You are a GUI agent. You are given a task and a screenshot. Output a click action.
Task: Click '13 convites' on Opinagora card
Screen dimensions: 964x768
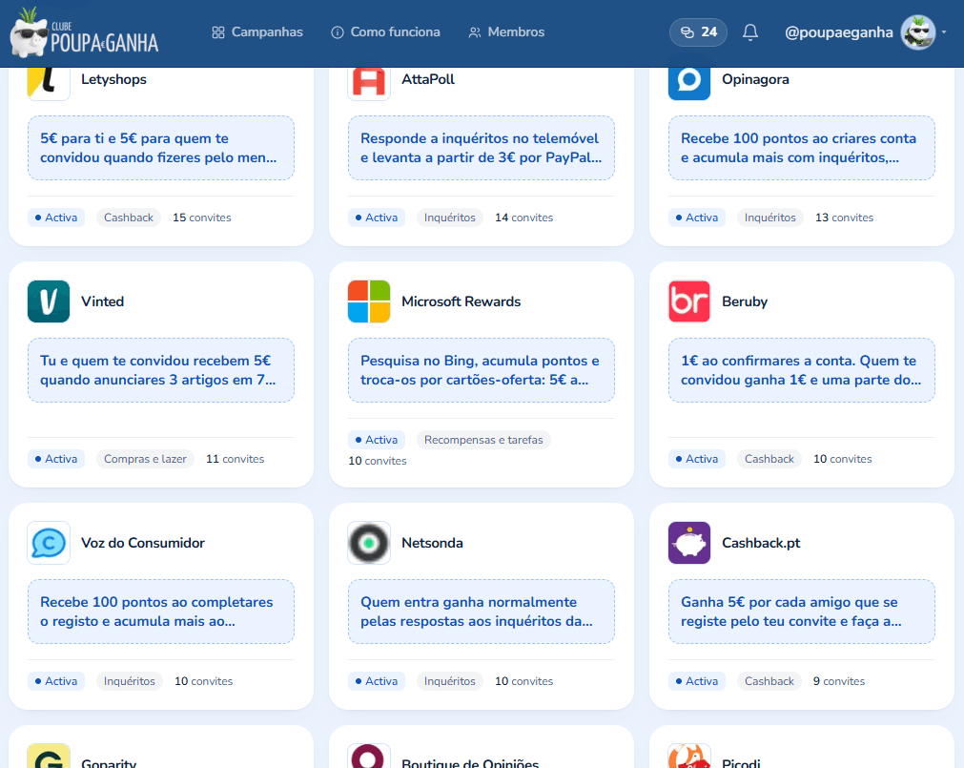[x=844, y=218]
